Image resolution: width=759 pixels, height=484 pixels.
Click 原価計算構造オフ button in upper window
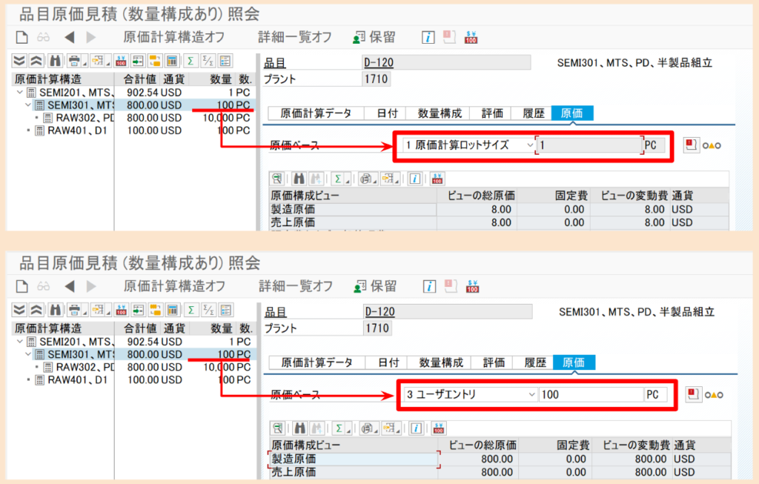click(x=173, y=37)
